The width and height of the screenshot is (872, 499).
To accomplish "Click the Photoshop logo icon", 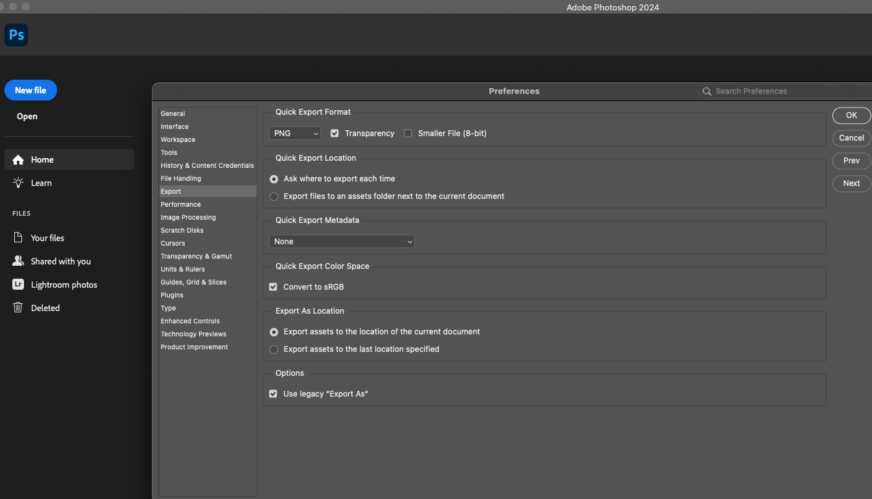I will 16,34.
